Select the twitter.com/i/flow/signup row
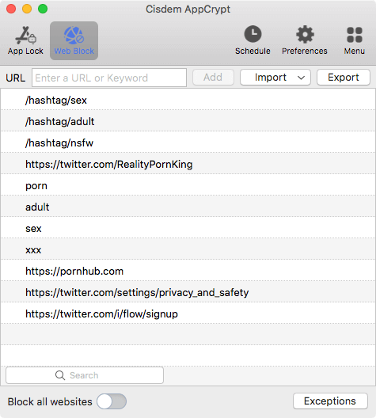Viewport: 376px width, 418px height. (188, 313)
